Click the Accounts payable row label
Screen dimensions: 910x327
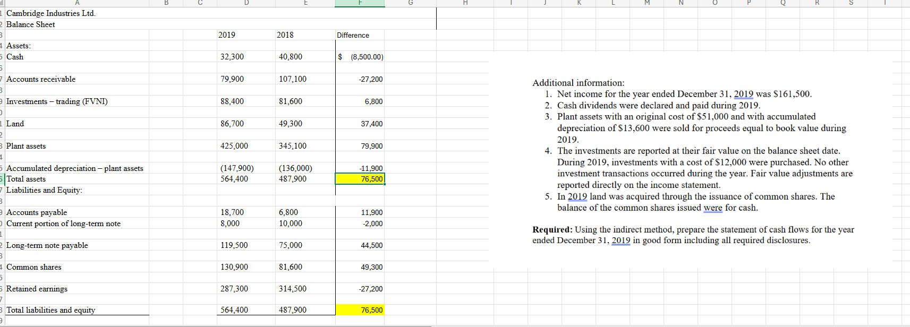pyautogui.click(x=37, y=212)
